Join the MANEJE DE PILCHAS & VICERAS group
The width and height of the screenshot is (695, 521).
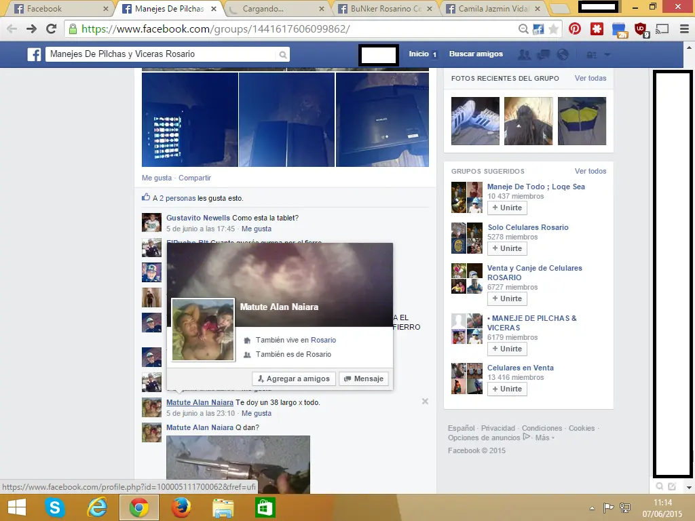pos(507,349)
